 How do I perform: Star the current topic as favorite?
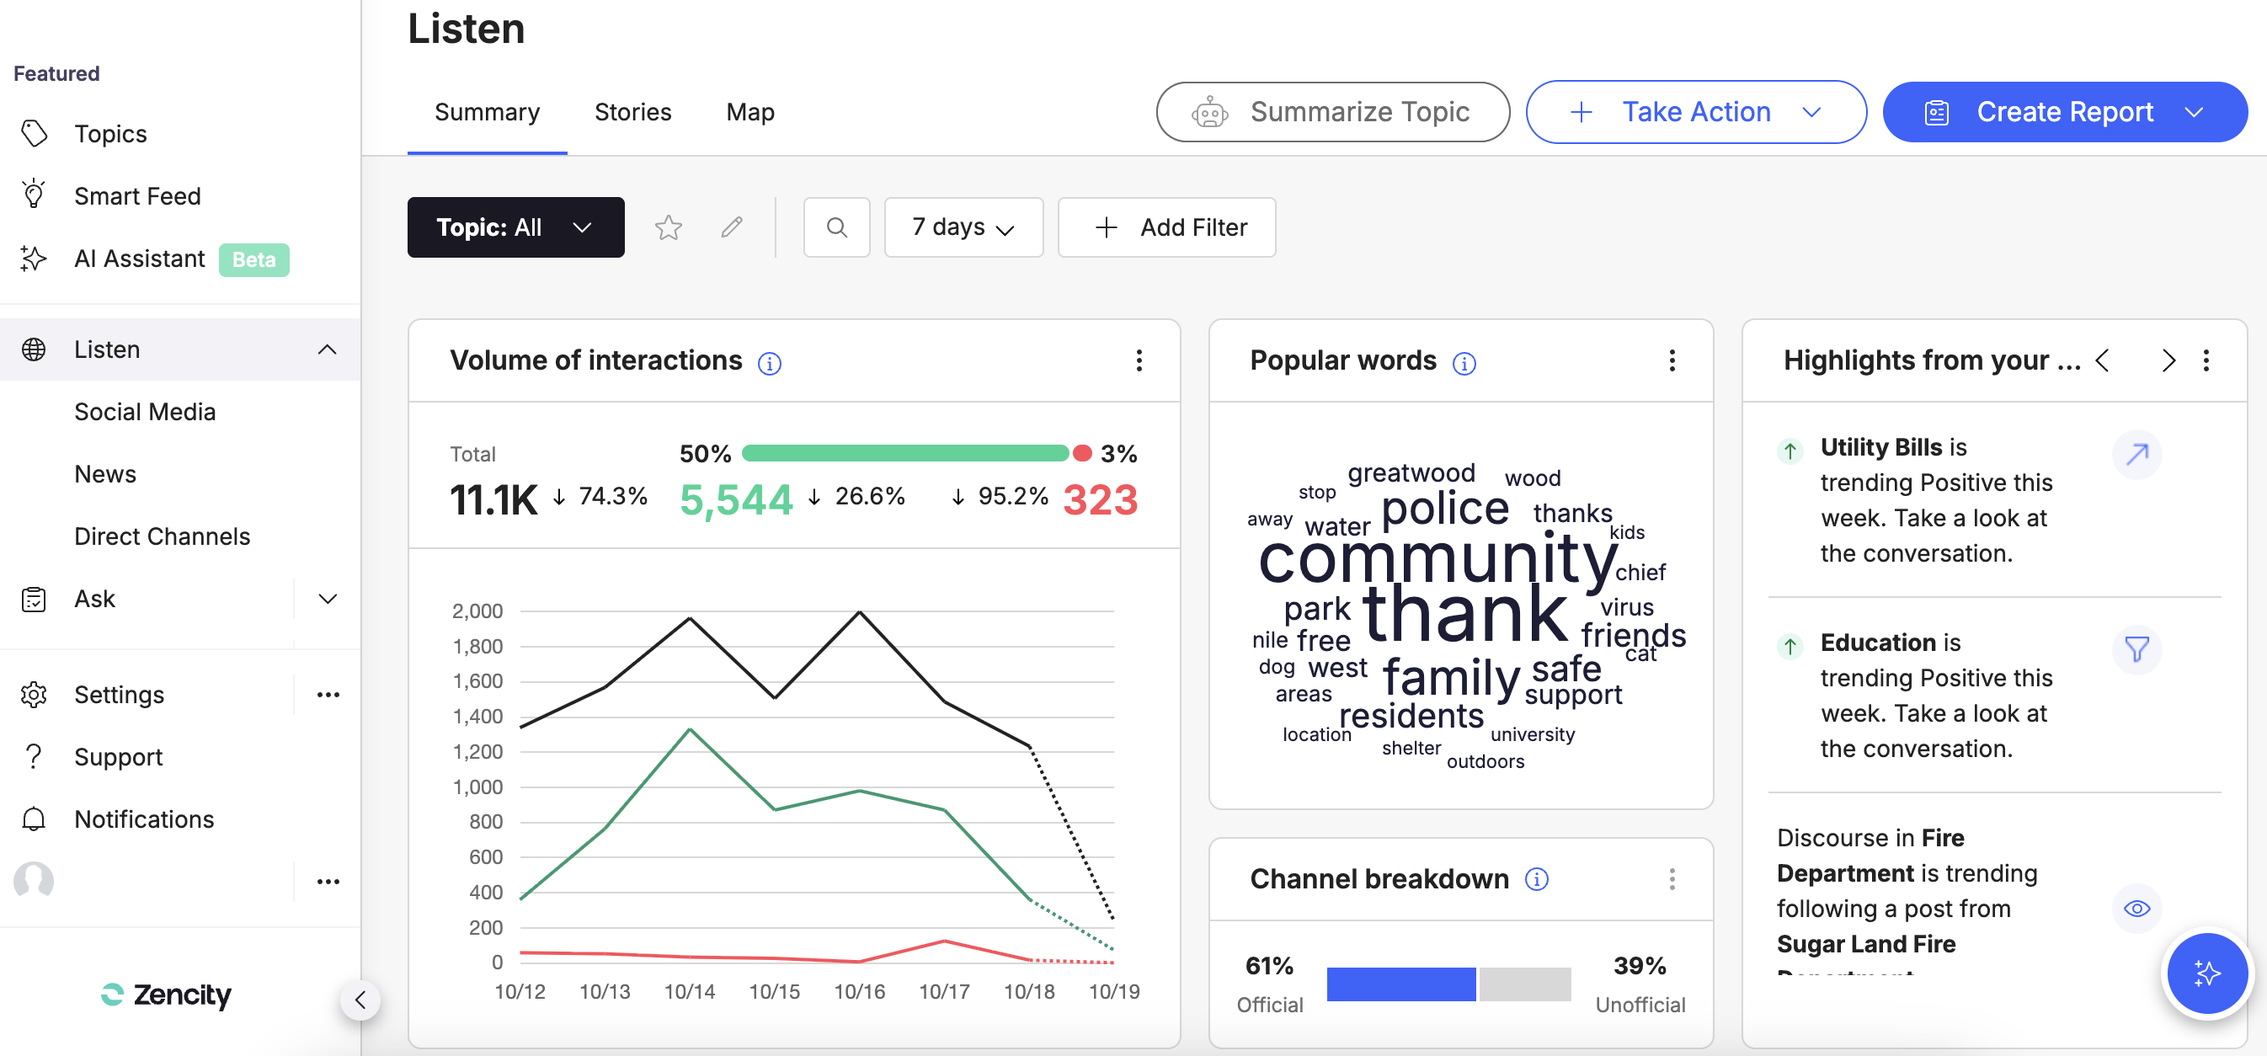click(x=668, y=228)
